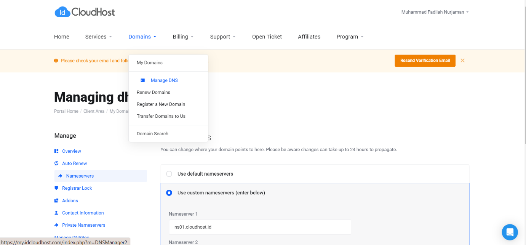Open the live chat bubble icon
The height and width of the screenshot is (245, 526).
510,232
